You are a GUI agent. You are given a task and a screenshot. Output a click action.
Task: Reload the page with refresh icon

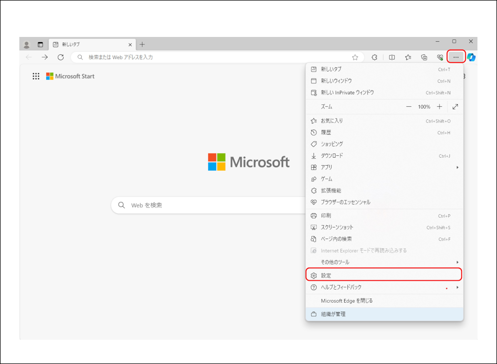60,57
